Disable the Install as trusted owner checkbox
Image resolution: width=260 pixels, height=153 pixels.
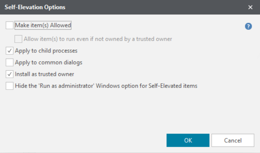pyautogui.click(x=9, y=74)
